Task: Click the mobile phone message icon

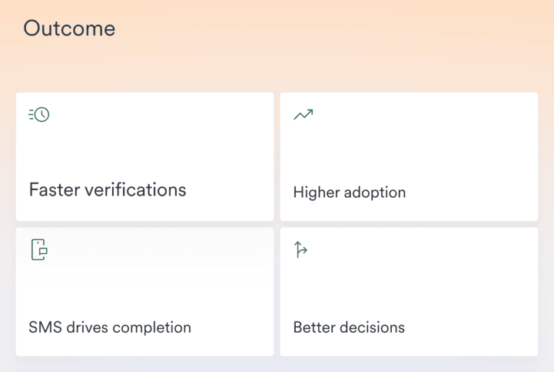Action: [x=40, y=250]
